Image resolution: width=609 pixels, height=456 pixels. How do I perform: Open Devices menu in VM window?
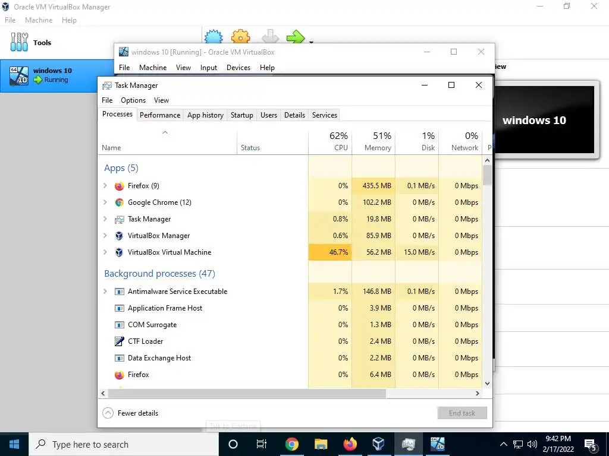[x=238, y=68]
